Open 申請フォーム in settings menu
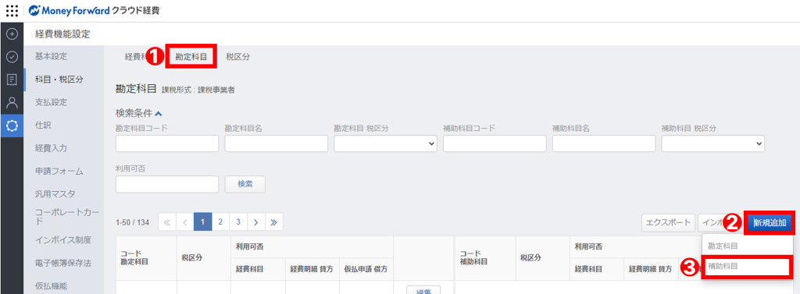 tap(59, 172)
